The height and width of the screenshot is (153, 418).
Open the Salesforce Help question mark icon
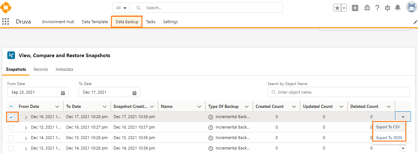point(377,8)
